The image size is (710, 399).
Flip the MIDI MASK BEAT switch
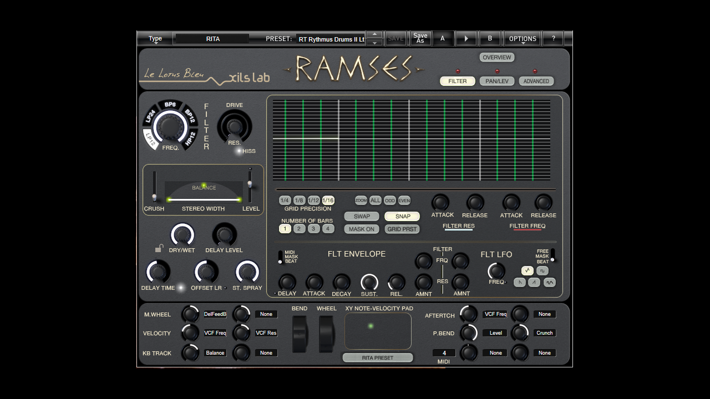280,257
